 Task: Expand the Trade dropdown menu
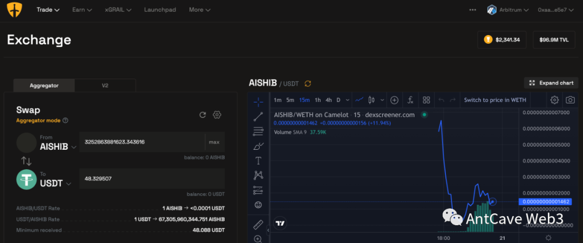click(48, 10)
